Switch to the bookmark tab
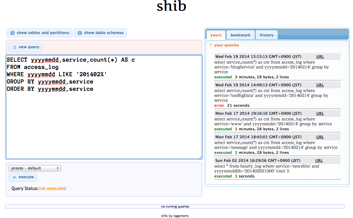353x218 pixels. click(x=240, y=35)
